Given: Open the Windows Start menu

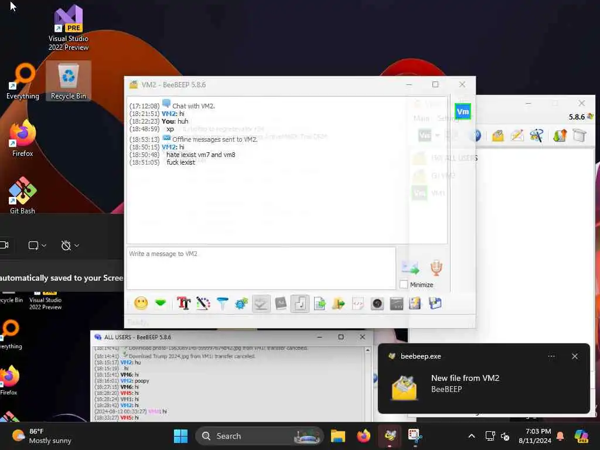Looking at the screenshot, I should point(180,436).
